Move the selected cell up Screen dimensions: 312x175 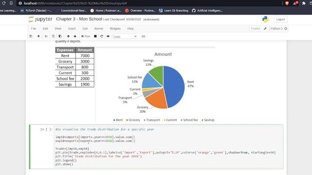68,36
